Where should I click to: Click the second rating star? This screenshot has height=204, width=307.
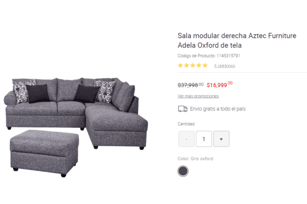click(x=186, y=66)
